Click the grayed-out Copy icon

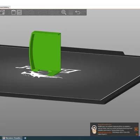coord(27,12)
